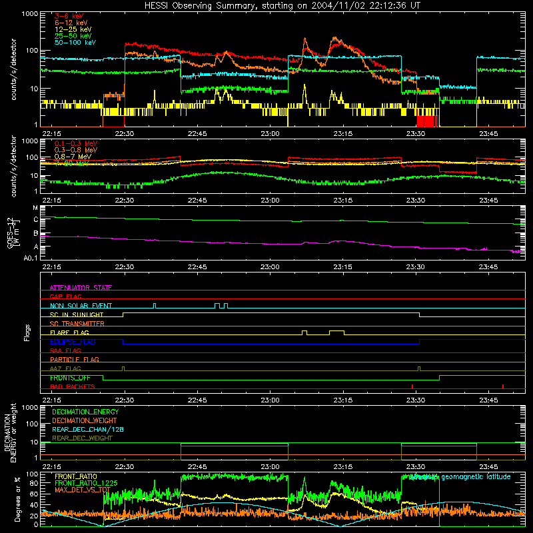This screenshot has height=533, width=533.
Task: Click the HESSI Observing Summary title text
Action: coord(282,5)
